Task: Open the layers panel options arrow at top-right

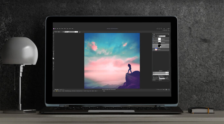Action: click(x=168, y=34)
